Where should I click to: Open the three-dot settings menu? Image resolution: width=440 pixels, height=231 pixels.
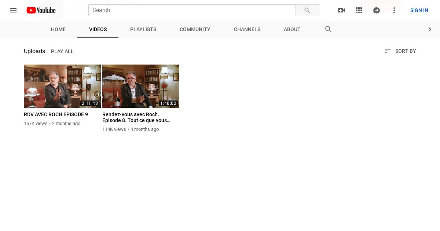tap(394, 10)
